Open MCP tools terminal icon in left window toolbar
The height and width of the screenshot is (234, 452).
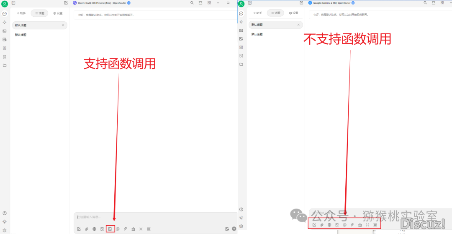tap(110, 229)
